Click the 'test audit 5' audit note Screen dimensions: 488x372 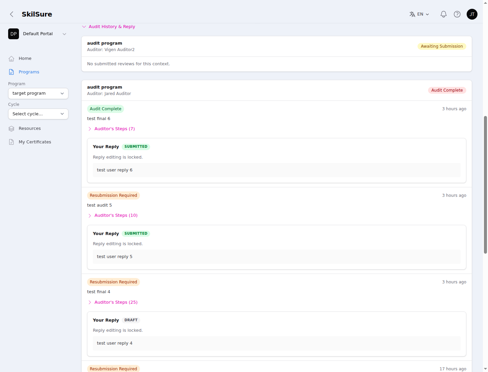tap(99, 205)
